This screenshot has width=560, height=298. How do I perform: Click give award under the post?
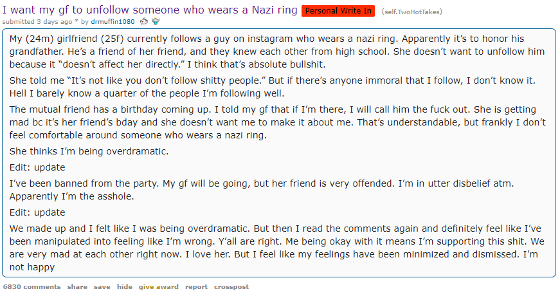click(159, 286)
